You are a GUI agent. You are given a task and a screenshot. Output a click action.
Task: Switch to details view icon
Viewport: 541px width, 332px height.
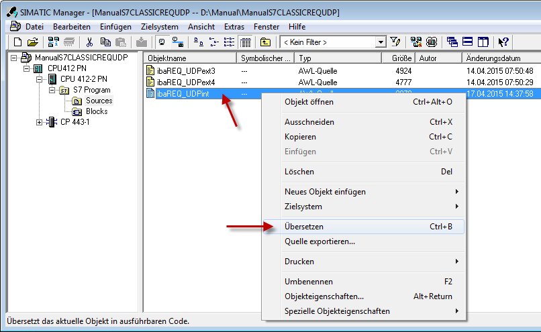(x=245, y=42)
